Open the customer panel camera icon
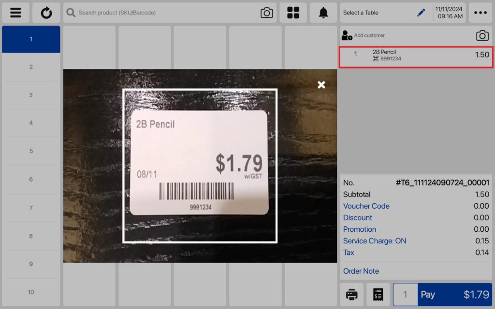This screenshot has width=495, height=309. coord(482,35)
